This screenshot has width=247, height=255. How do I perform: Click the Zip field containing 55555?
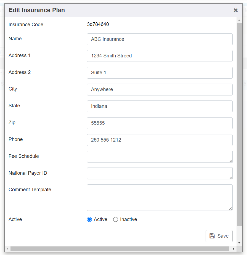pyautogui.click(x=160, y=123)
